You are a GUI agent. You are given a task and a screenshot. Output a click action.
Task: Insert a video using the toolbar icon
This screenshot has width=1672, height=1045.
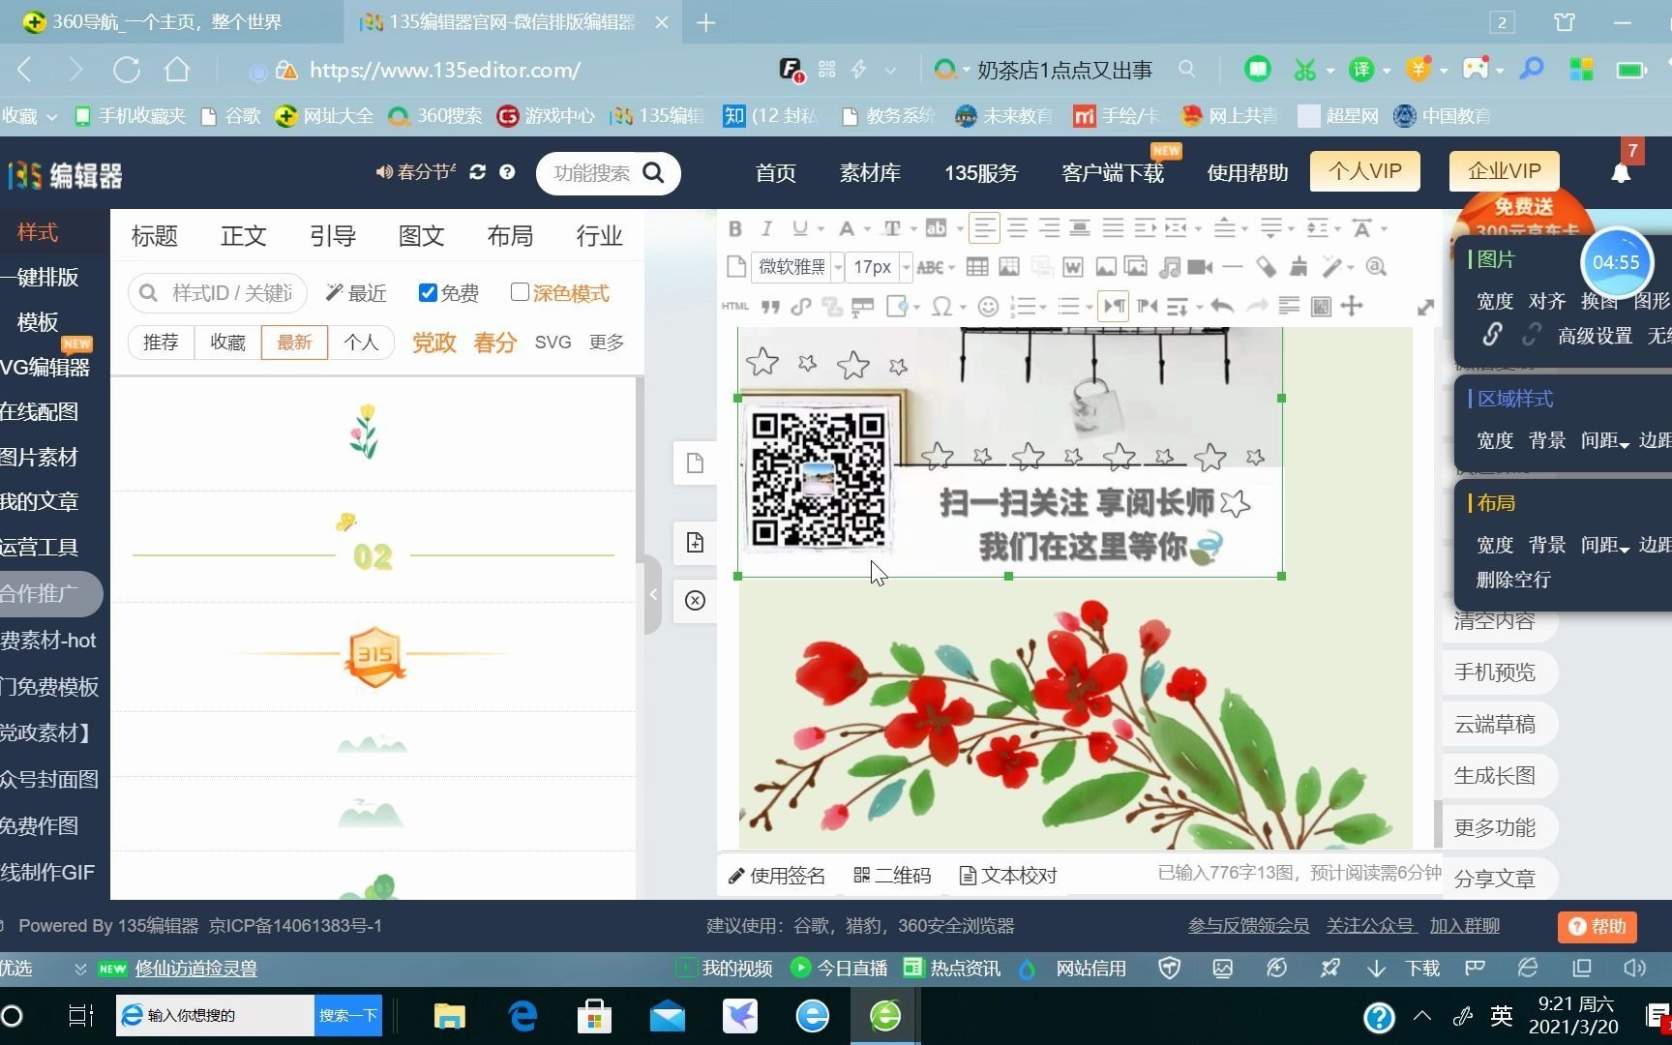tap(1201, 267)
